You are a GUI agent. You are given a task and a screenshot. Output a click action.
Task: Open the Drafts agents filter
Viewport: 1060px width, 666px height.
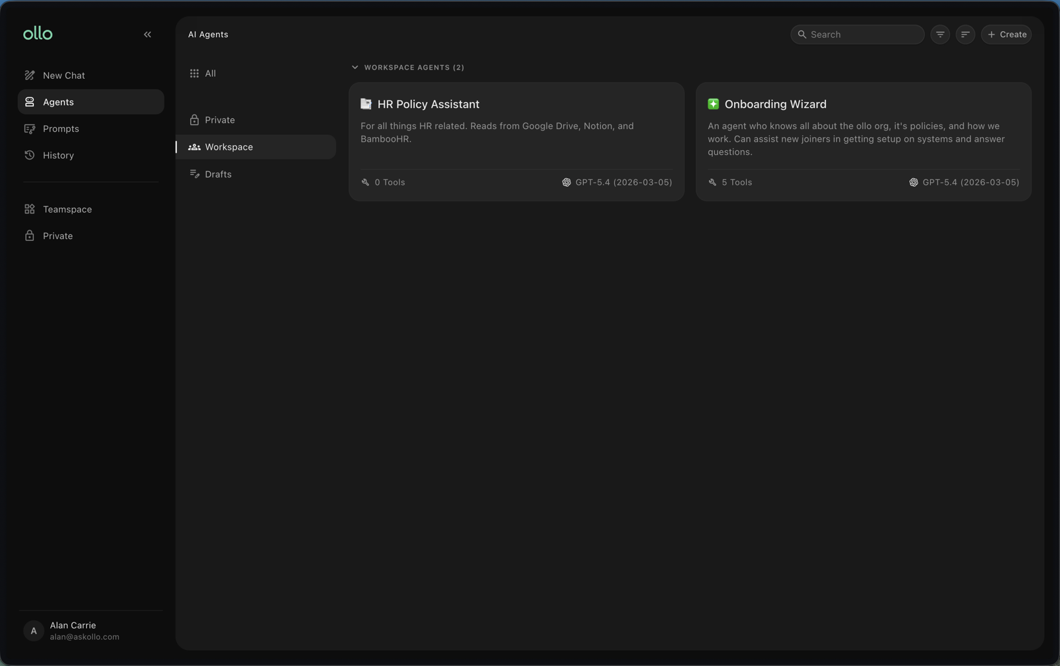click(256, 174)
